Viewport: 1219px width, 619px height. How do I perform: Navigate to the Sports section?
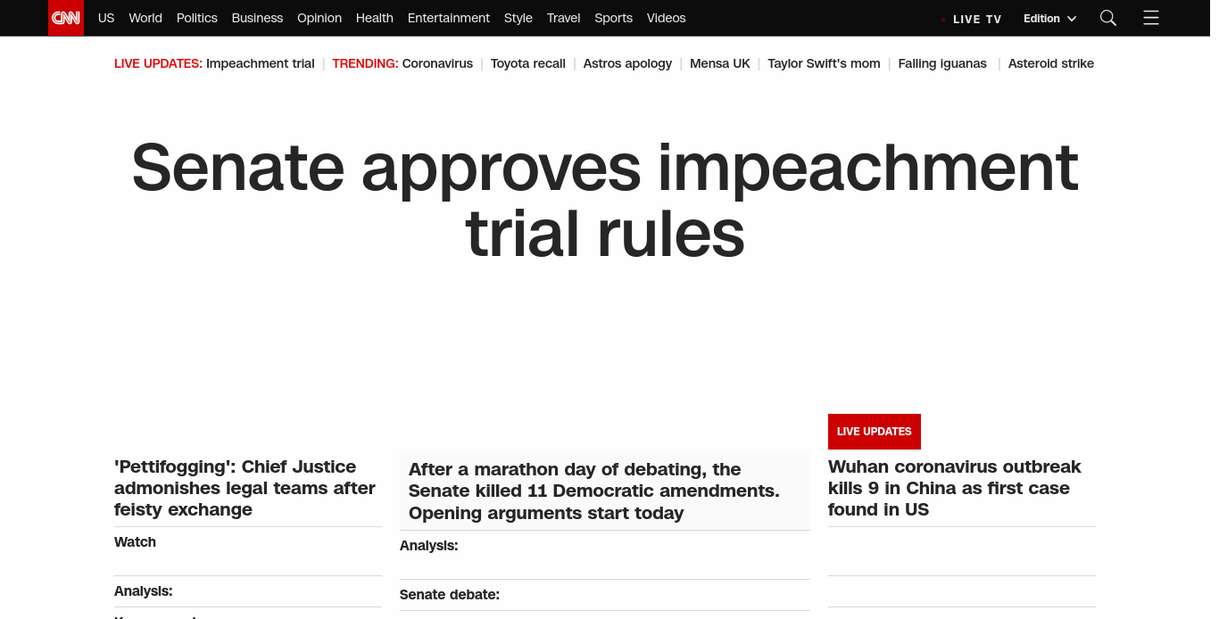point(613,18)
